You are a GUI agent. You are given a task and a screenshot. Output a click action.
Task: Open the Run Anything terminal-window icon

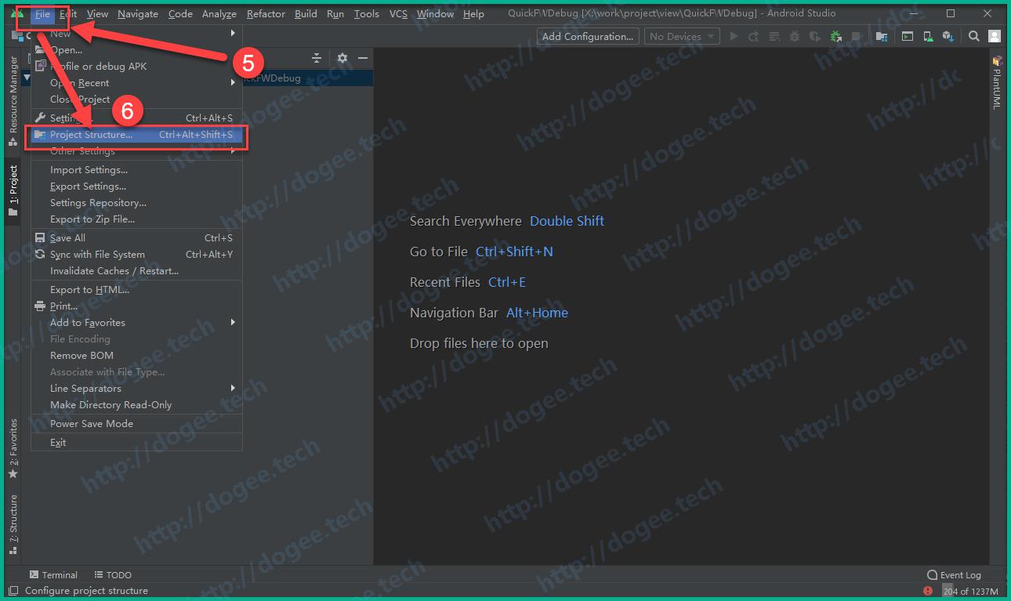click(908, 36)
